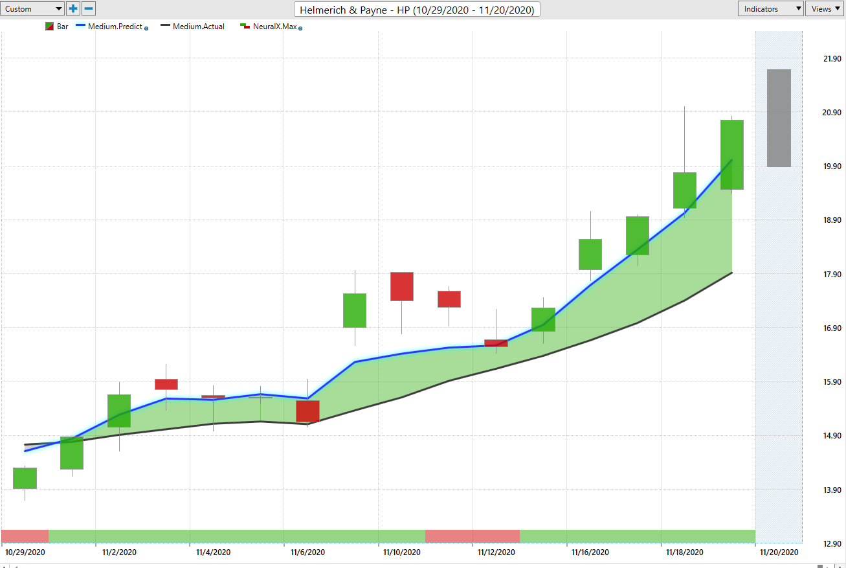The width and height of the screenshot is (846, 568).
Task: Toggle the Medium.Predict legend dot
Action: coord(146,28)
